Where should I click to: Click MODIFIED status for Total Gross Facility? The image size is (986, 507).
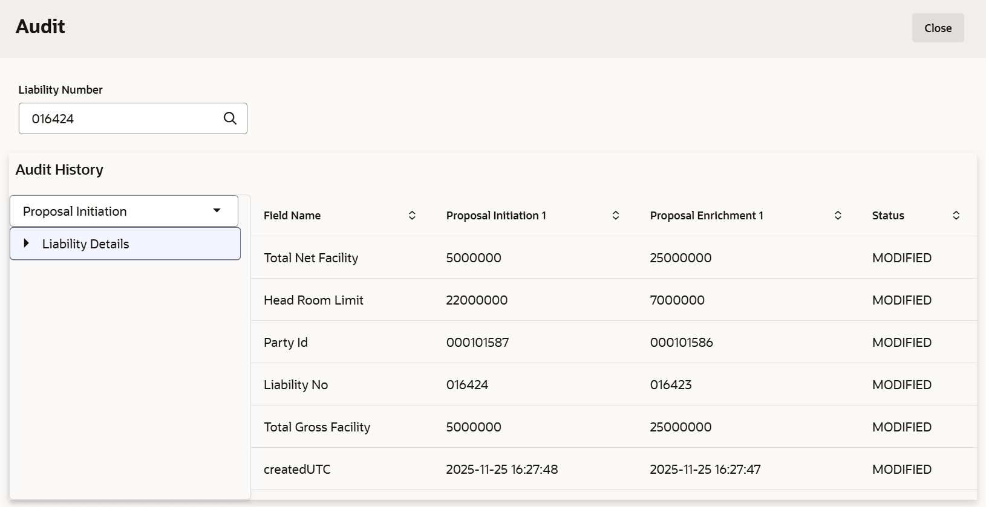[902, 427]
